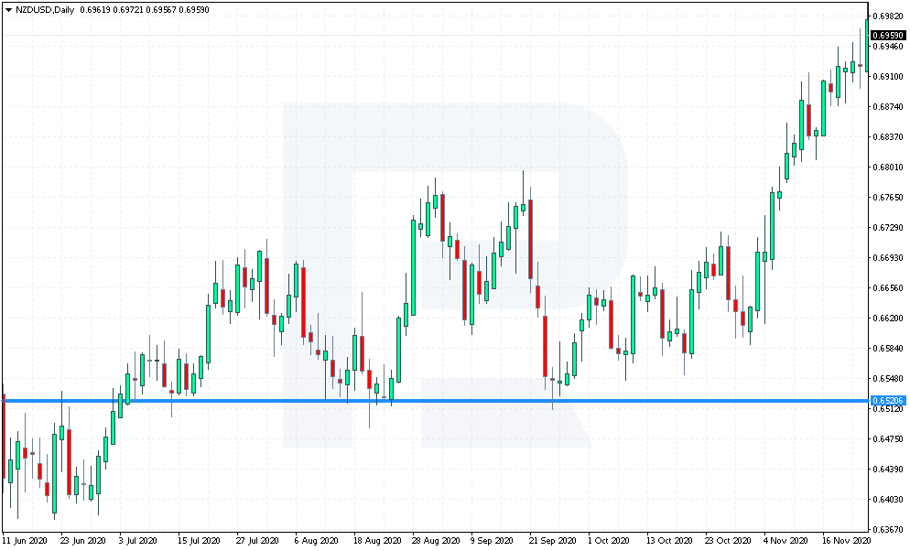Click the 11 Jun 2020 date label
The image size is (910, 551).
coord(25,541)
